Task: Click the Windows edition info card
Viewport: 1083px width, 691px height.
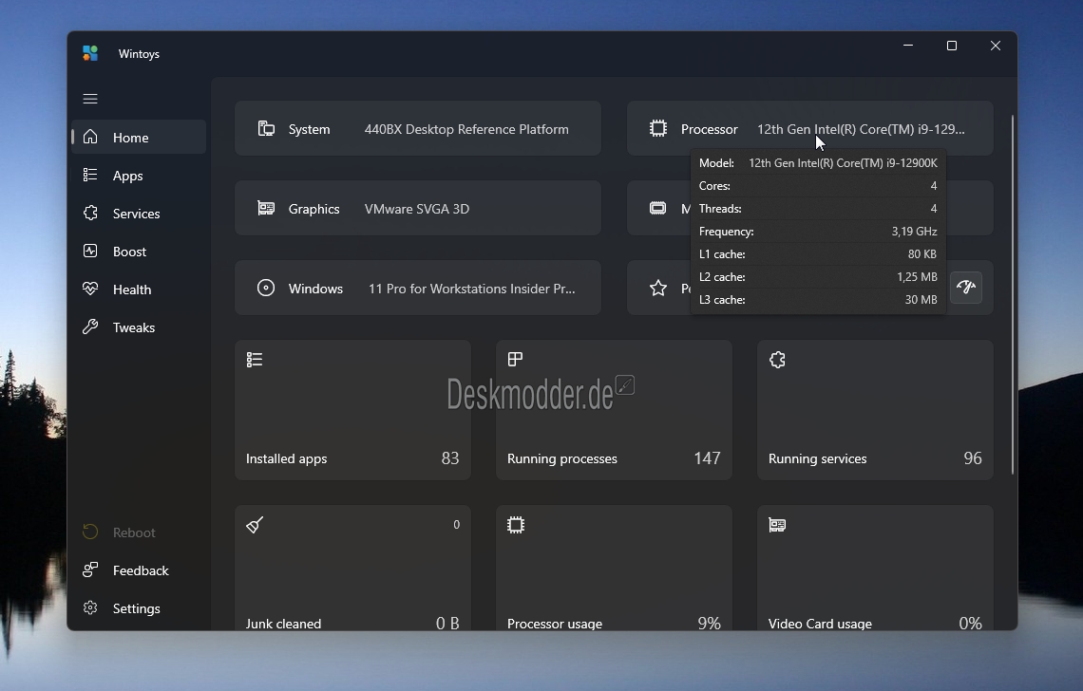Action: (x=418, y=288)
